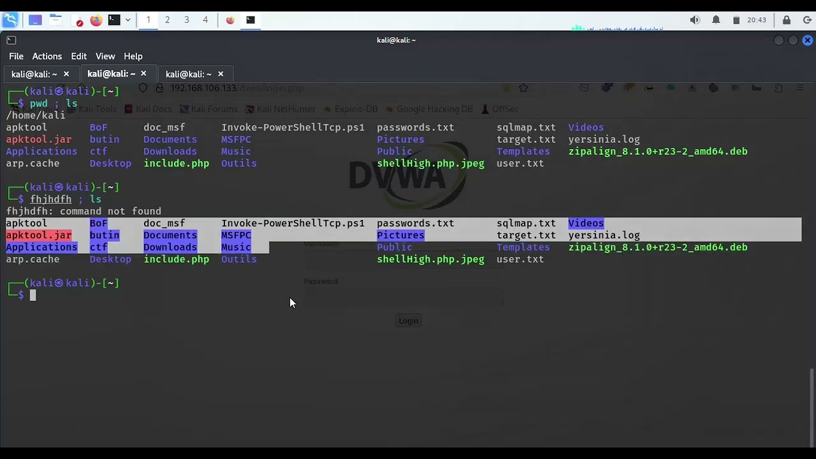This screenshot has width=816, height=459.
Task: Click 'arp.cache' under the pwd listing
Action: [x=33, y=163]
